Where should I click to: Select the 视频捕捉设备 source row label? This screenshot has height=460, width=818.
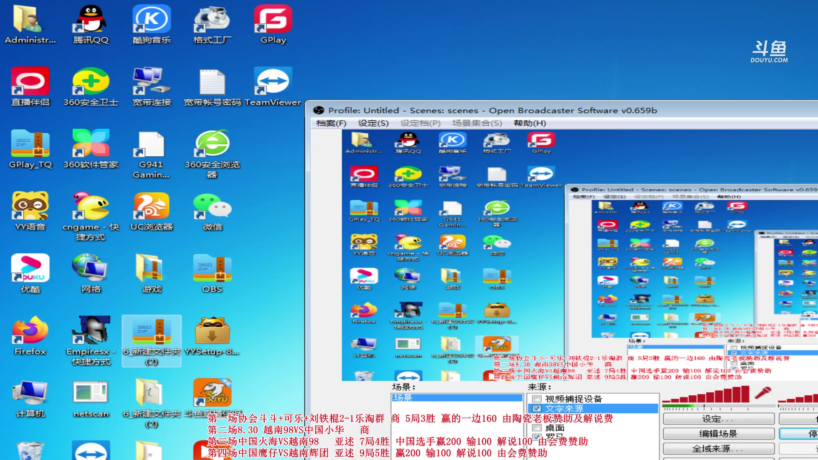tap(573, 399)
